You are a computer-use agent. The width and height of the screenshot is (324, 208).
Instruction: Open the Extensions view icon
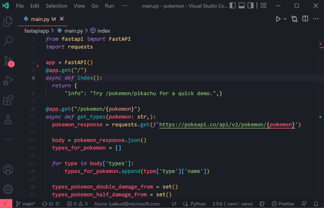[8, 100]
